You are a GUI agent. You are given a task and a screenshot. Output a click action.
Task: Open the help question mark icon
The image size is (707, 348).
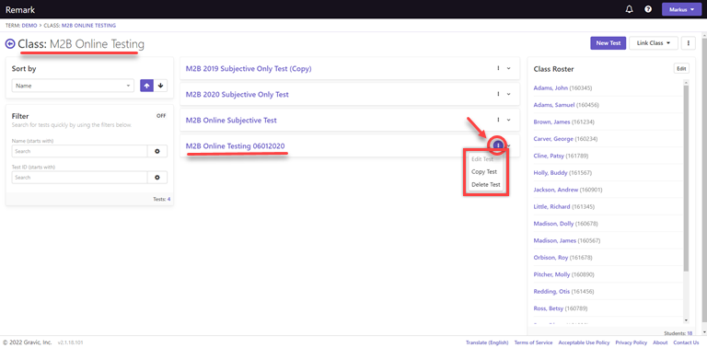(648, 9)
